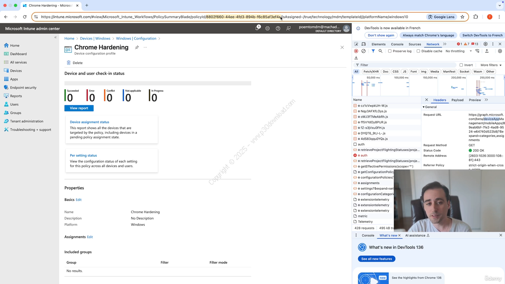Open Devices in the sidebar
The width and height of the screenshot is (505, 284).
(x=16, y=71)
